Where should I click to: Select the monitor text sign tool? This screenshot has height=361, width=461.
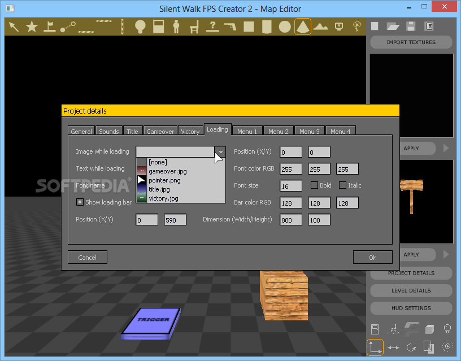[x=339, y=27]
